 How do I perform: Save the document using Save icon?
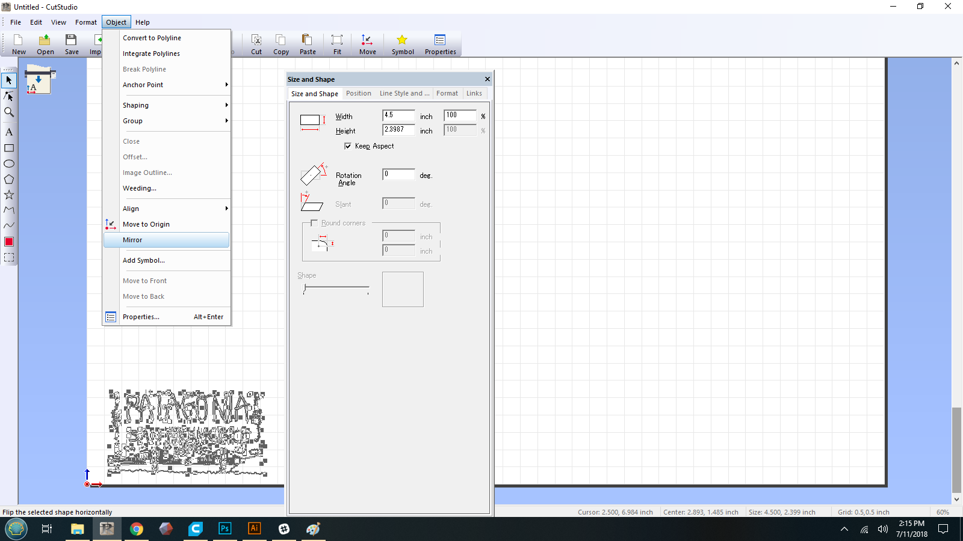point(72,44)
